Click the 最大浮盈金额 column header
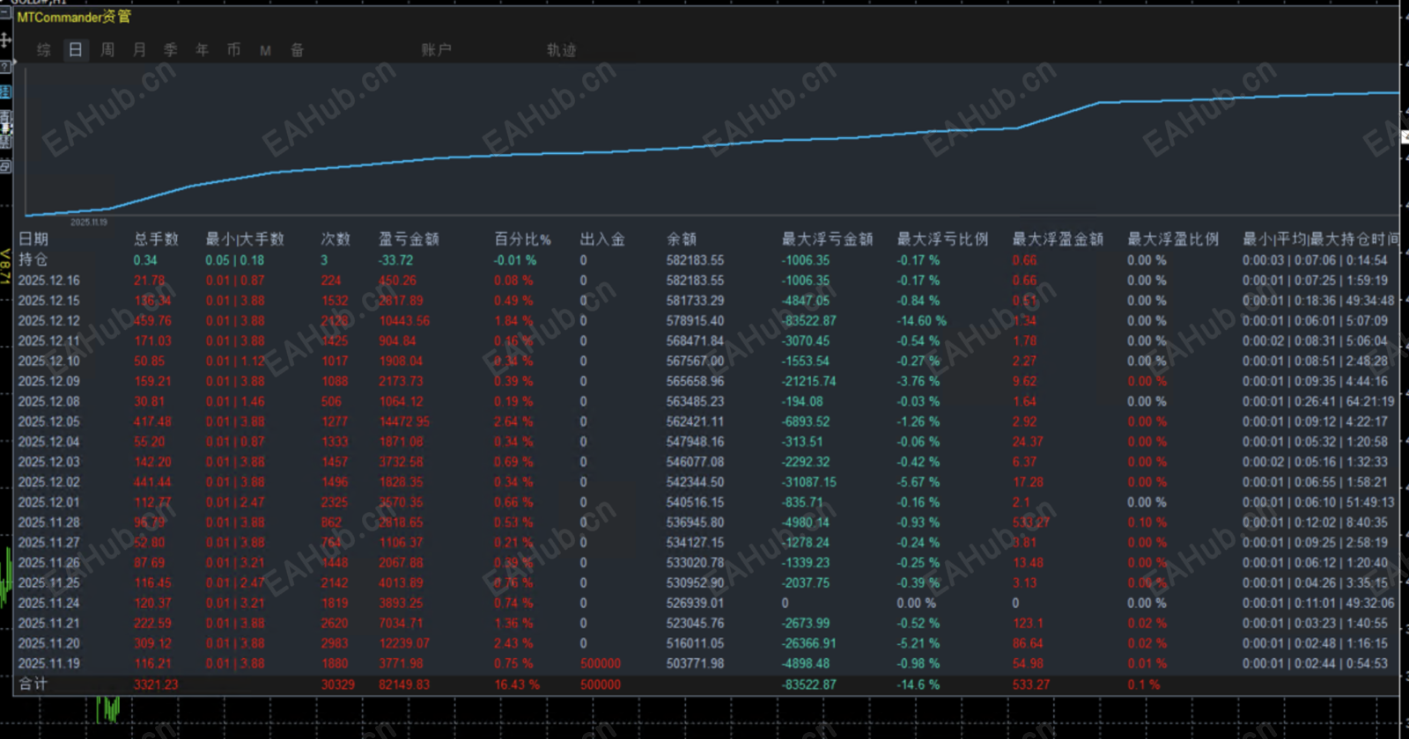This screenshot has width=1409, height=739. coord(1058,239)
